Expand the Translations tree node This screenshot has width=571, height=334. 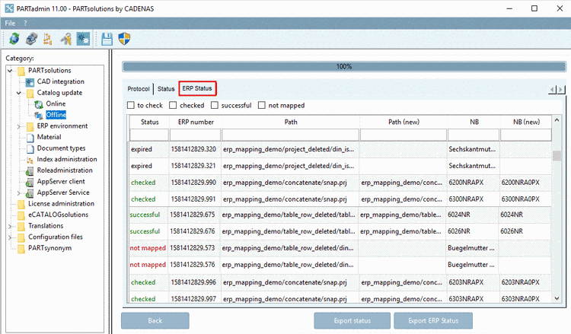coord(10,226)
